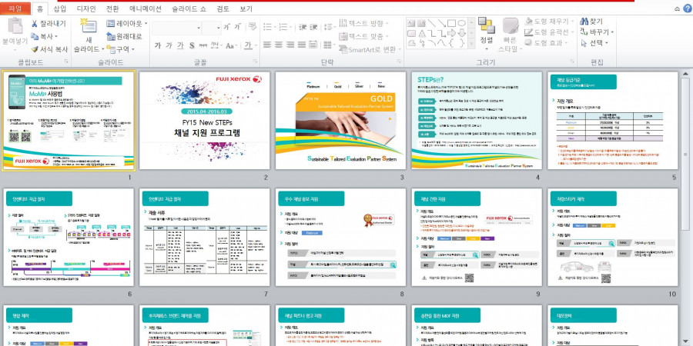Click the Find (찾기) binoculars icon
Image resolution: width=693 pixels, height=346 pixels.
[x=584, y=22]
